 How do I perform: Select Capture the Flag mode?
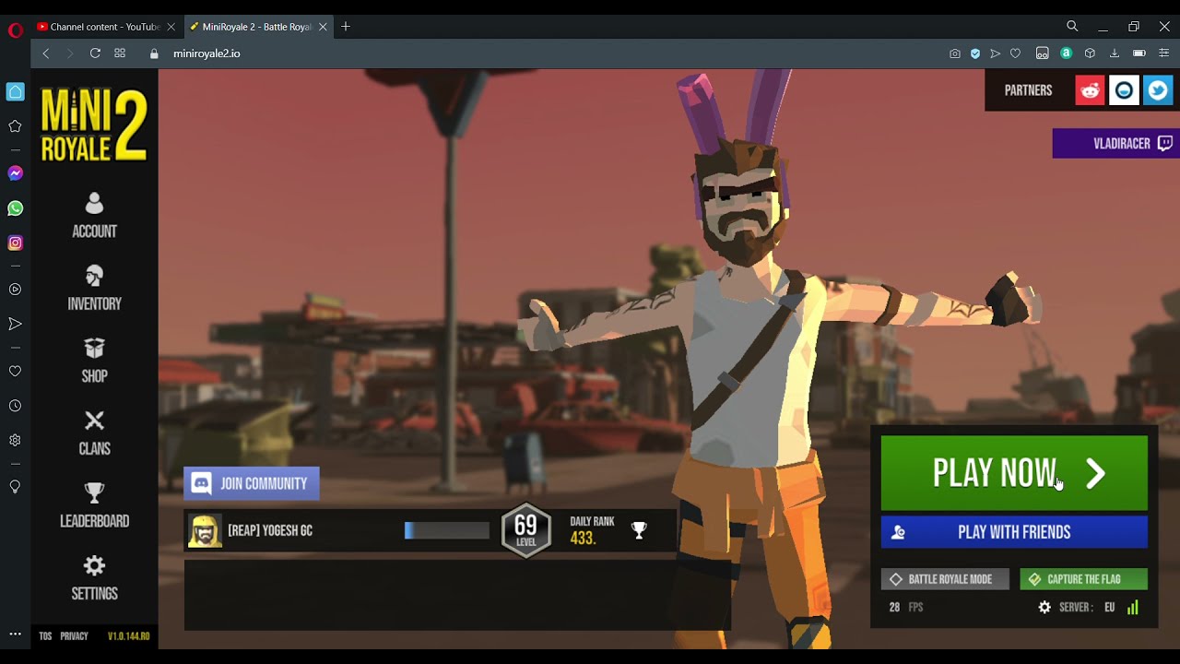click(x=1083, y=579)
